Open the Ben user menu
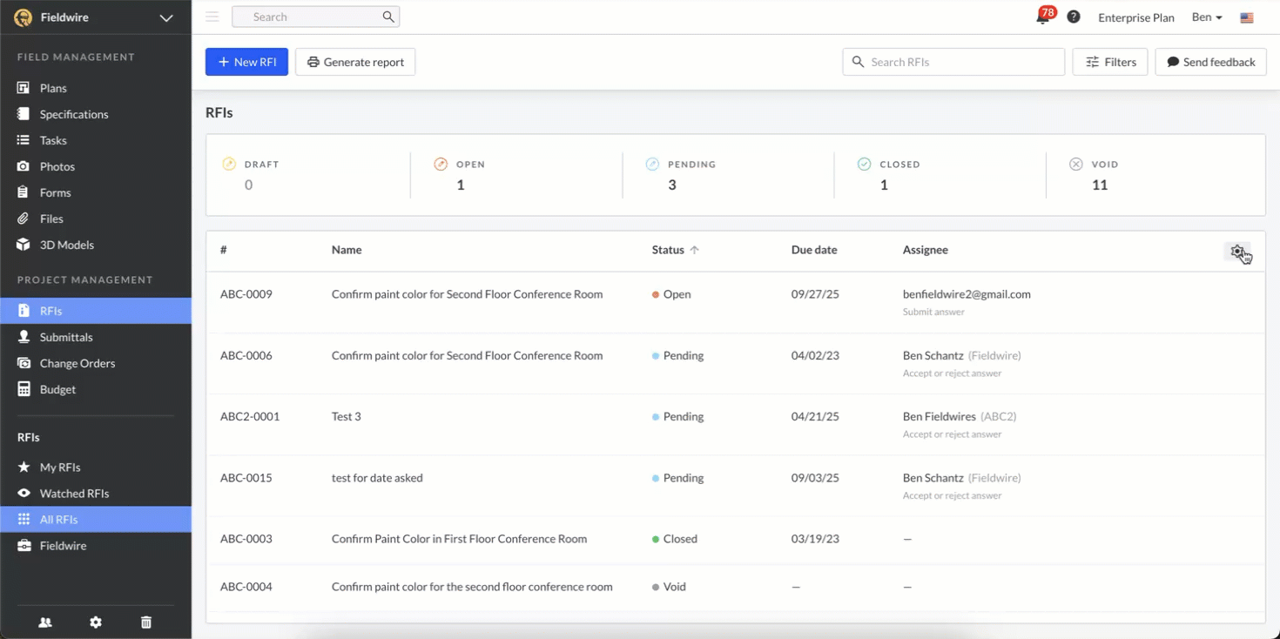Image resolution: width=1280 pixels, height=639 pixels. coord(1207,17)
